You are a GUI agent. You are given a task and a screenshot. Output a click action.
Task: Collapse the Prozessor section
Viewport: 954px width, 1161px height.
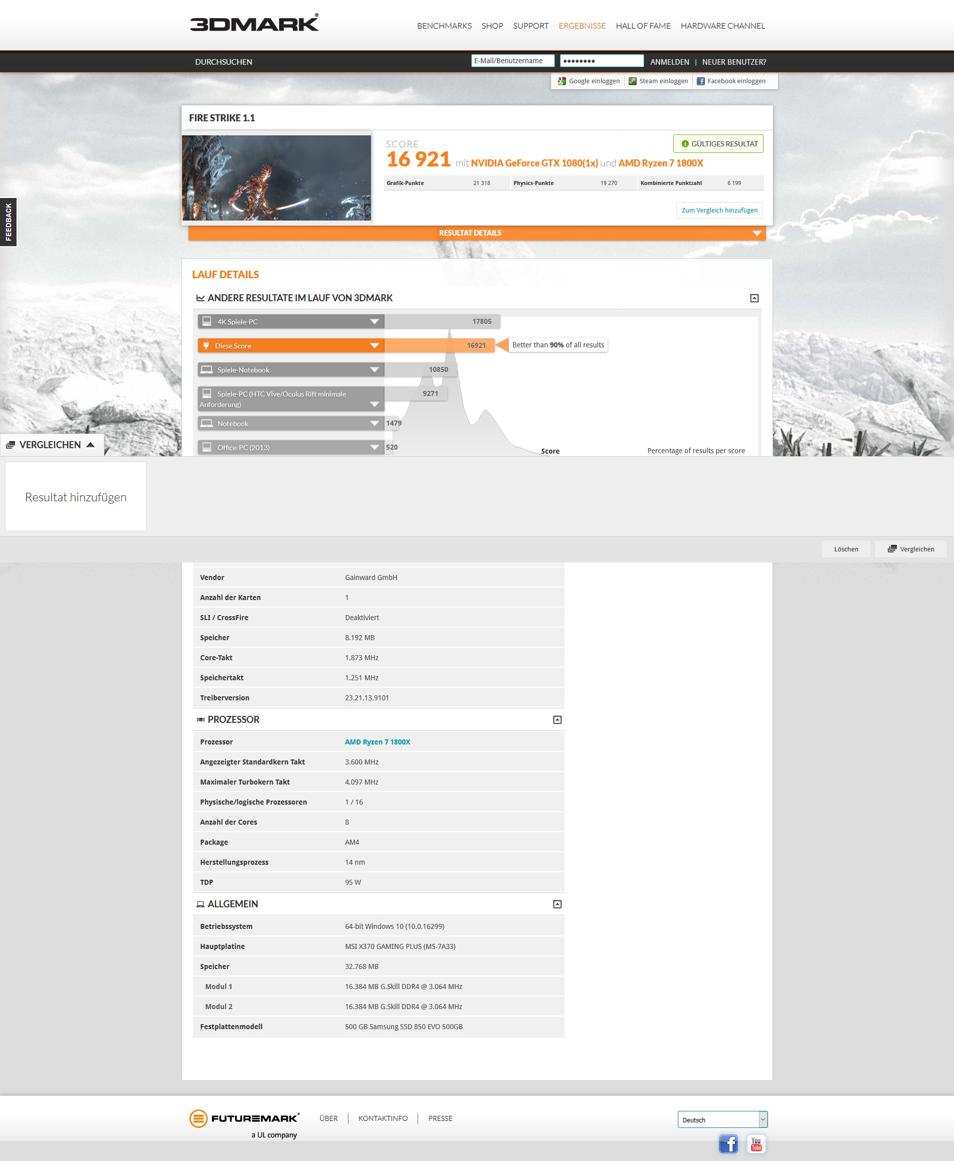click(x=557, y=719)
